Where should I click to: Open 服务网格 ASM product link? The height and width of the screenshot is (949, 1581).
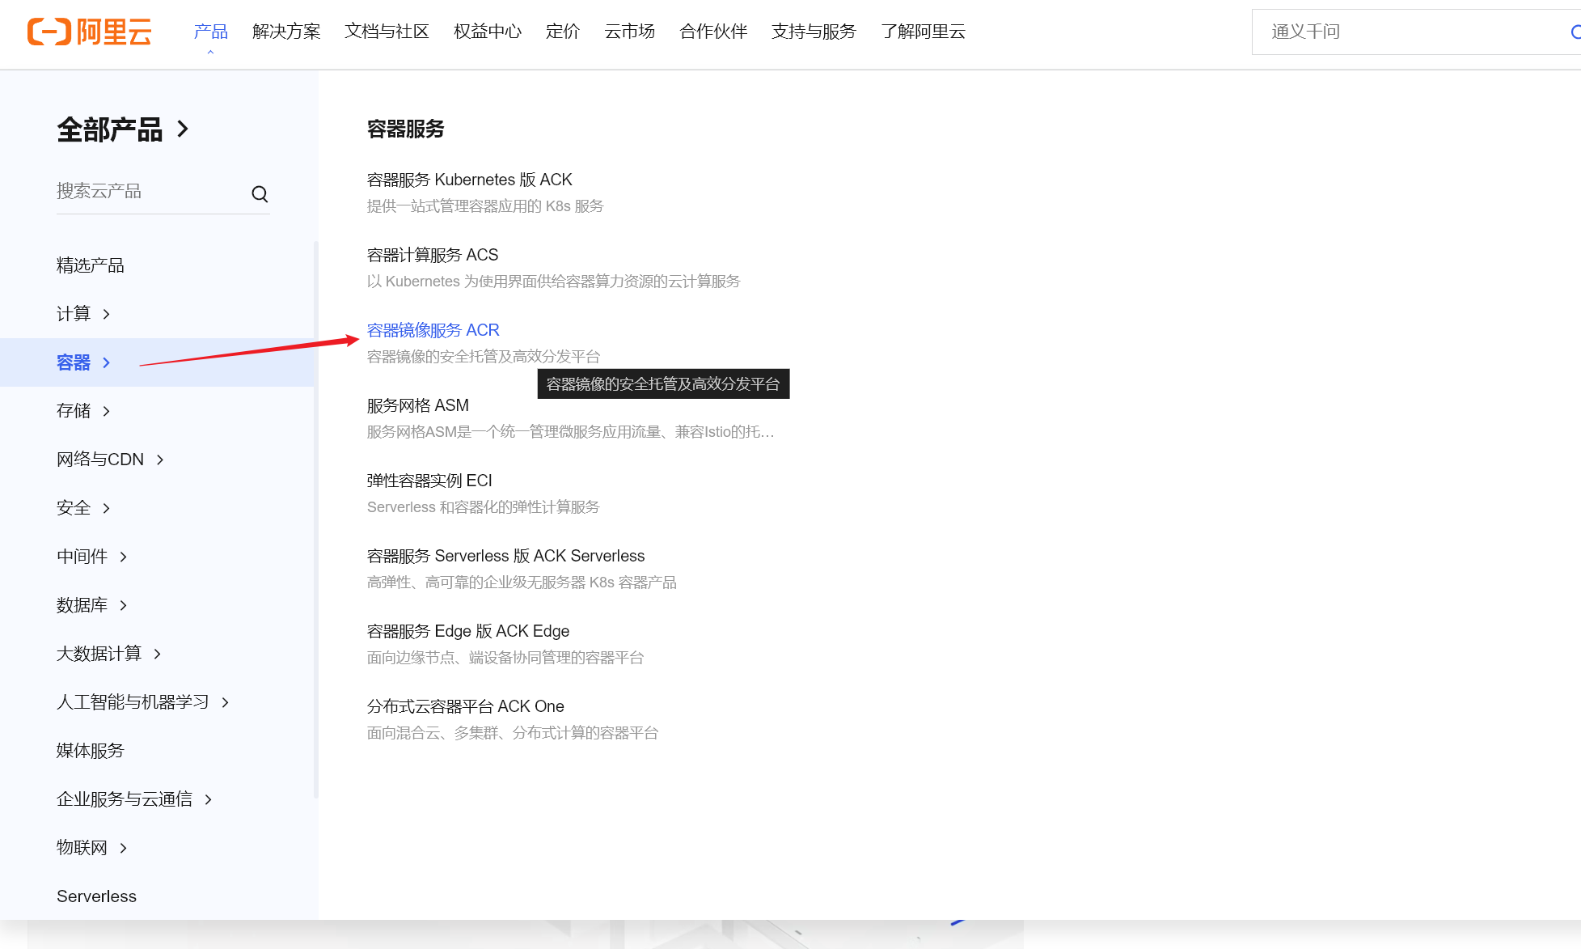[x=418, y=405]
